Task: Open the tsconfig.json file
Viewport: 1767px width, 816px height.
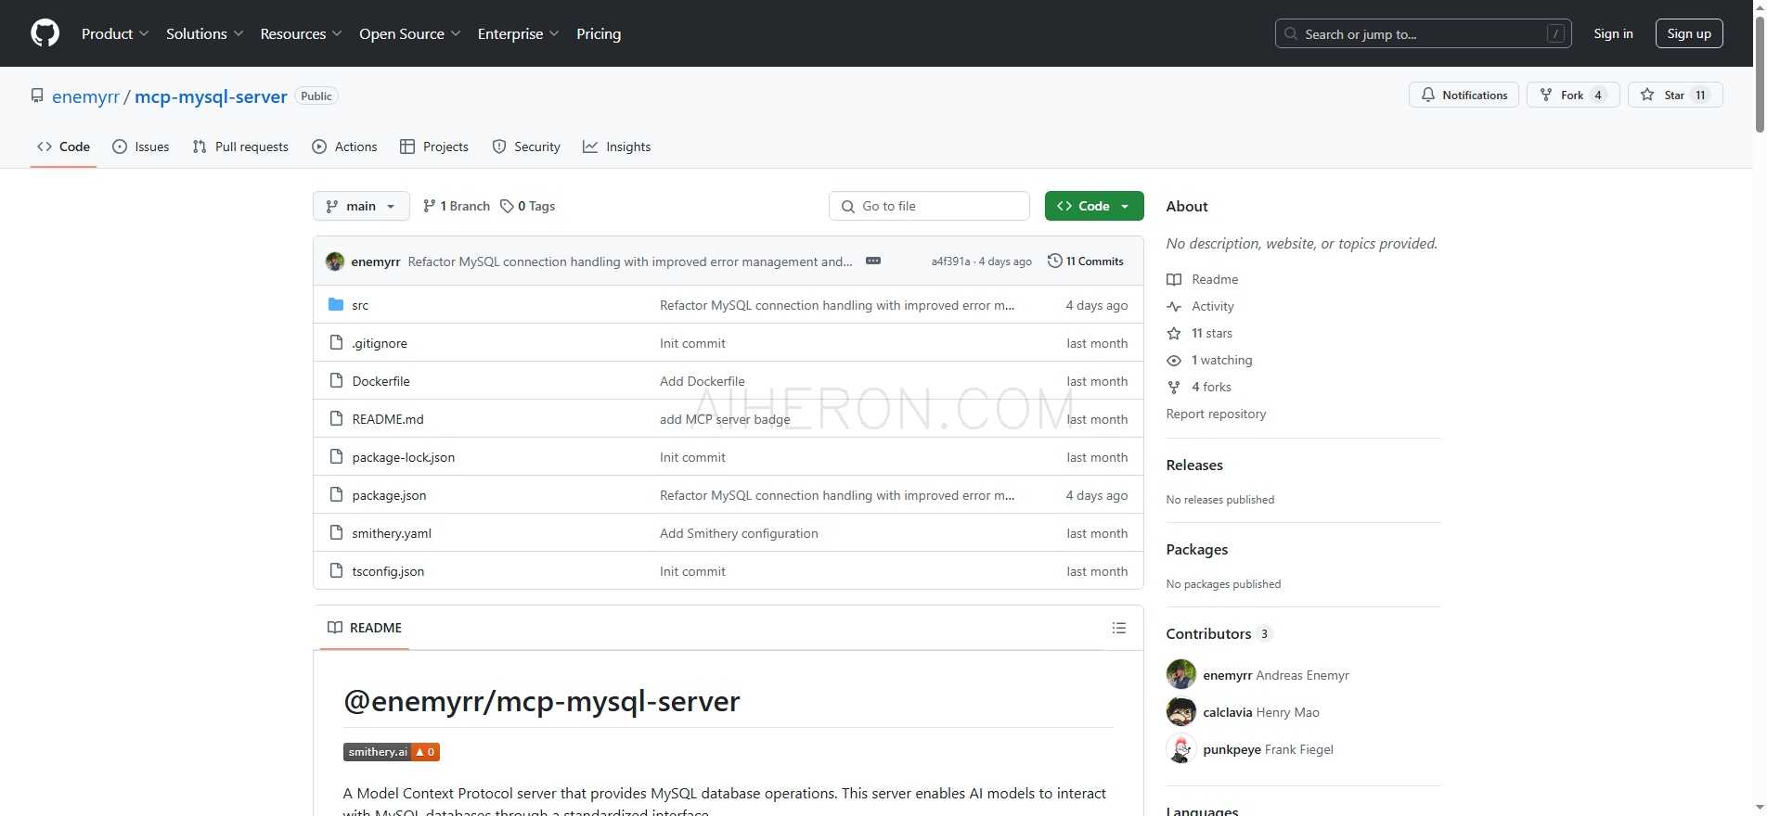Action: 388,571
